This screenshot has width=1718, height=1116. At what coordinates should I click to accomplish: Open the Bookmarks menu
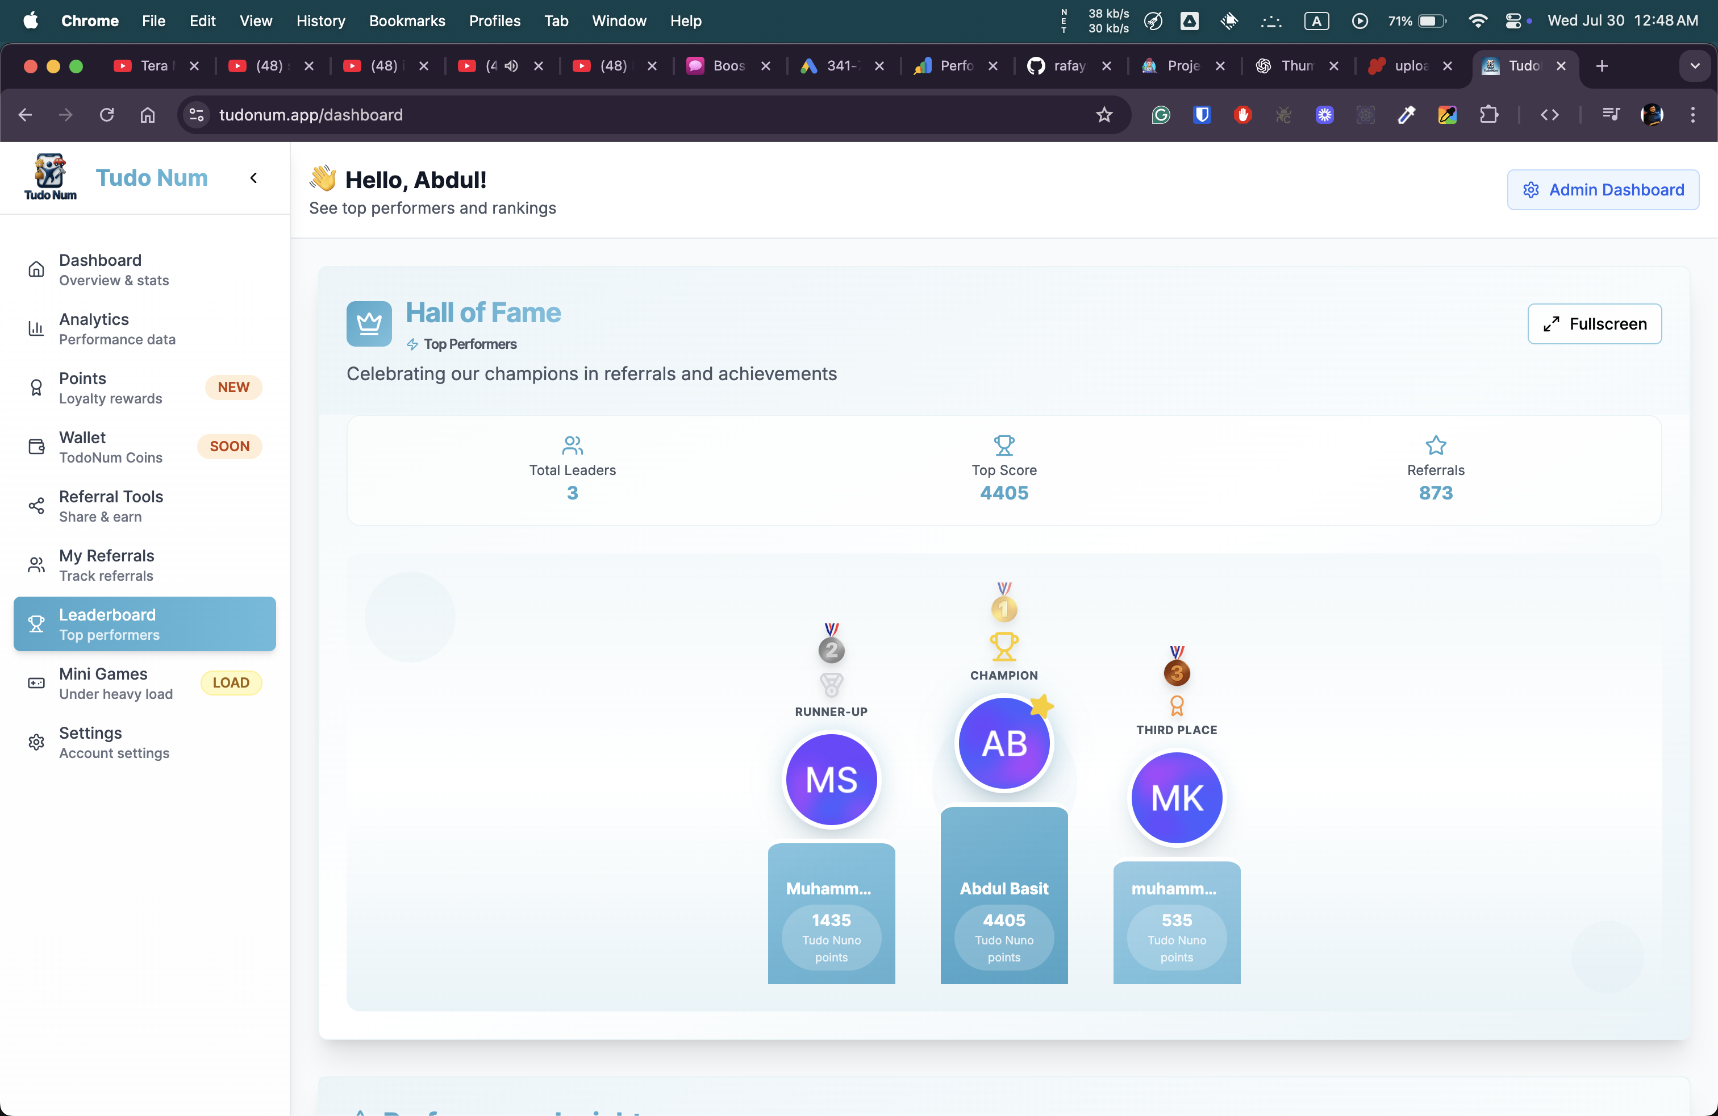click(407, 21)
